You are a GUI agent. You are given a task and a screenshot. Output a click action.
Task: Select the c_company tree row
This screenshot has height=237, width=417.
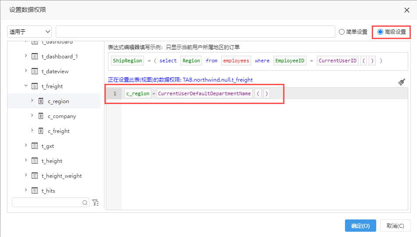54,116
